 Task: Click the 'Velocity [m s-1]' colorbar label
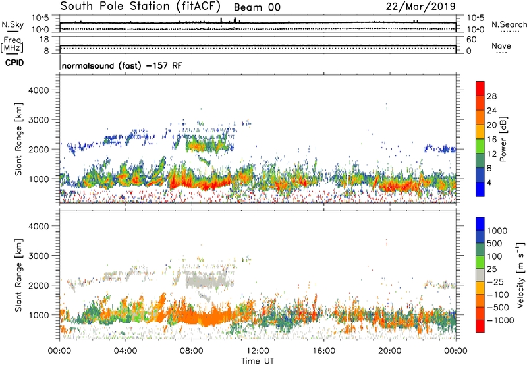(520, 275)
